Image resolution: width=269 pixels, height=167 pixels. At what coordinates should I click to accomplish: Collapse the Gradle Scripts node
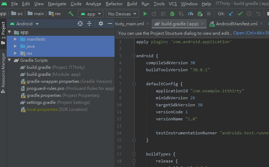pyautogui.click(x=9, y=60)
